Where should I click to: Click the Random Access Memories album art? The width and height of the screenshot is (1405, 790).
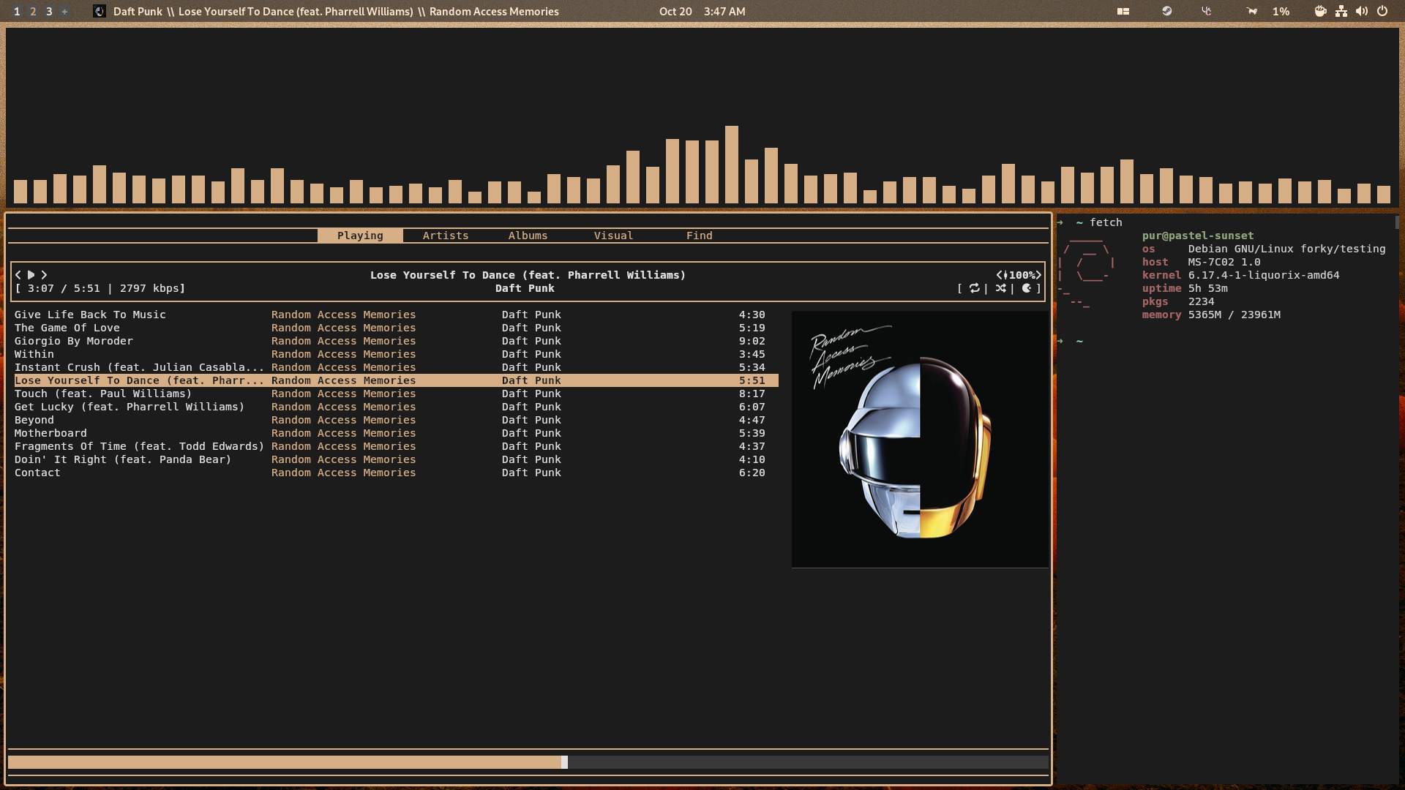tap(919, 439)
